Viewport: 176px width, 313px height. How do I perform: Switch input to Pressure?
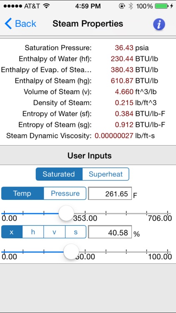click(x=65, y=193)
